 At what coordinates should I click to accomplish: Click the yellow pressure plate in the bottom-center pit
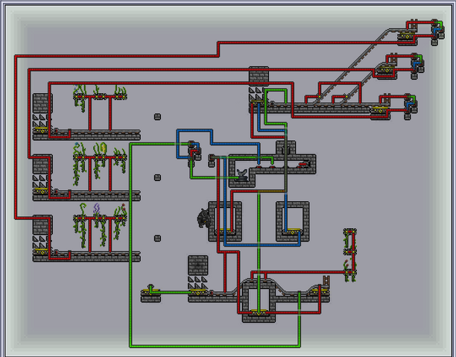pos(259,312)
